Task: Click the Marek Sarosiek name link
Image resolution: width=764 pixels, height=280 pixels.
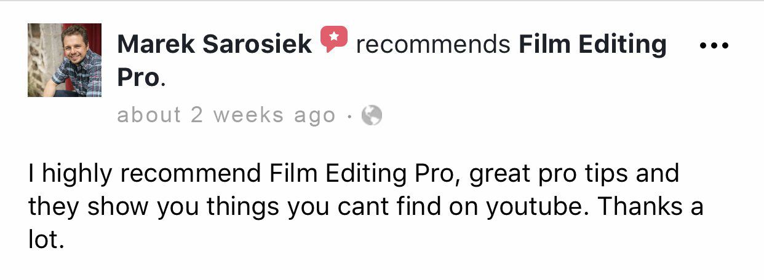Action: click(214, 45)
